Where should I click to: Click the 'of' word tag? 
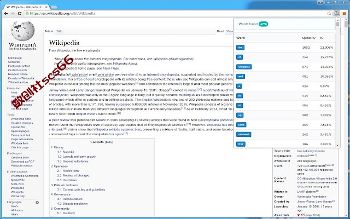point(240,57)
